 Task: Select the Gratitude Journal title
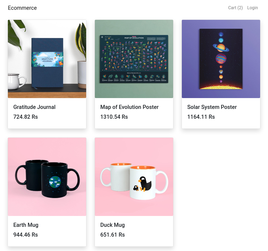34,107
